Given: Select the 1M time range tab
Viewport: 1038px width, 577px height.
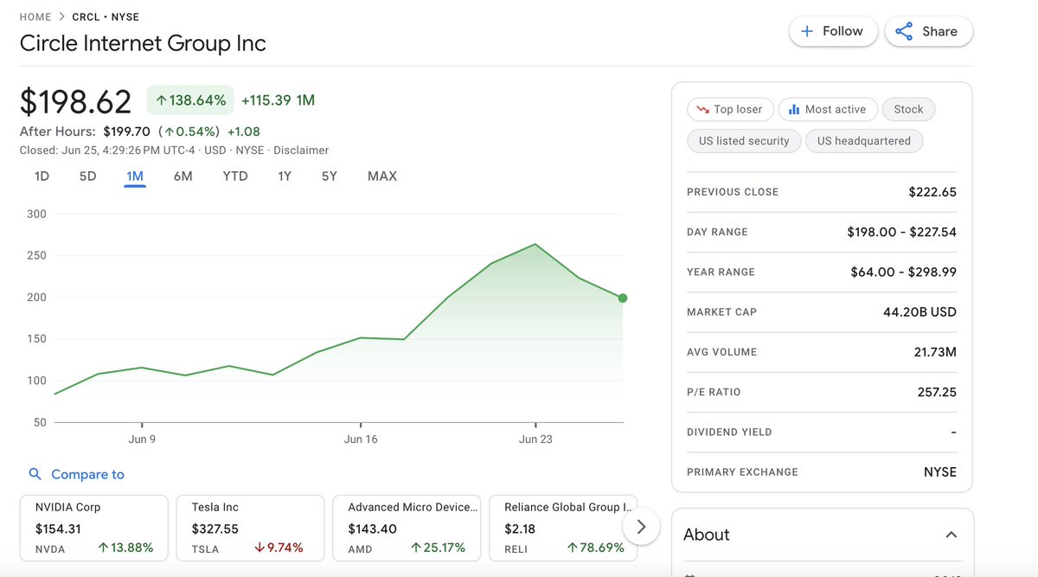Looking at the screenshot, I should [x=135, y=176].
